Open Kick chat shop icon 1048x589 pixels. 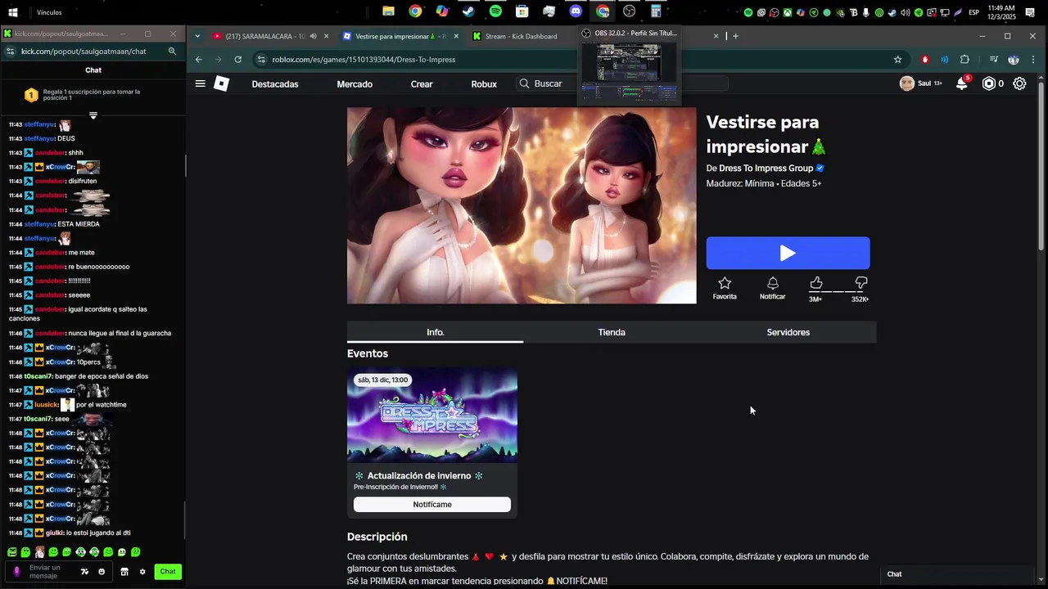click(x=124, y=572)
